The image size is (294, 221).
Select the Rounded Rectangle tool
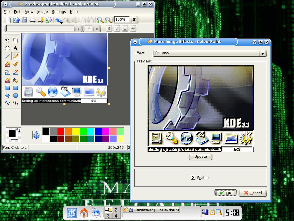(x=7, y=88)
